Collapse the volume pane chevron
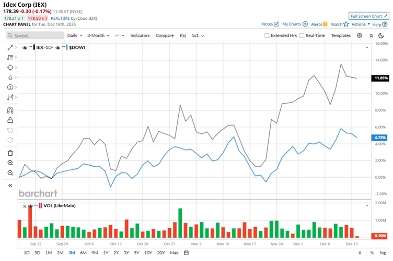The image size is (393, 261). (367, 206)
